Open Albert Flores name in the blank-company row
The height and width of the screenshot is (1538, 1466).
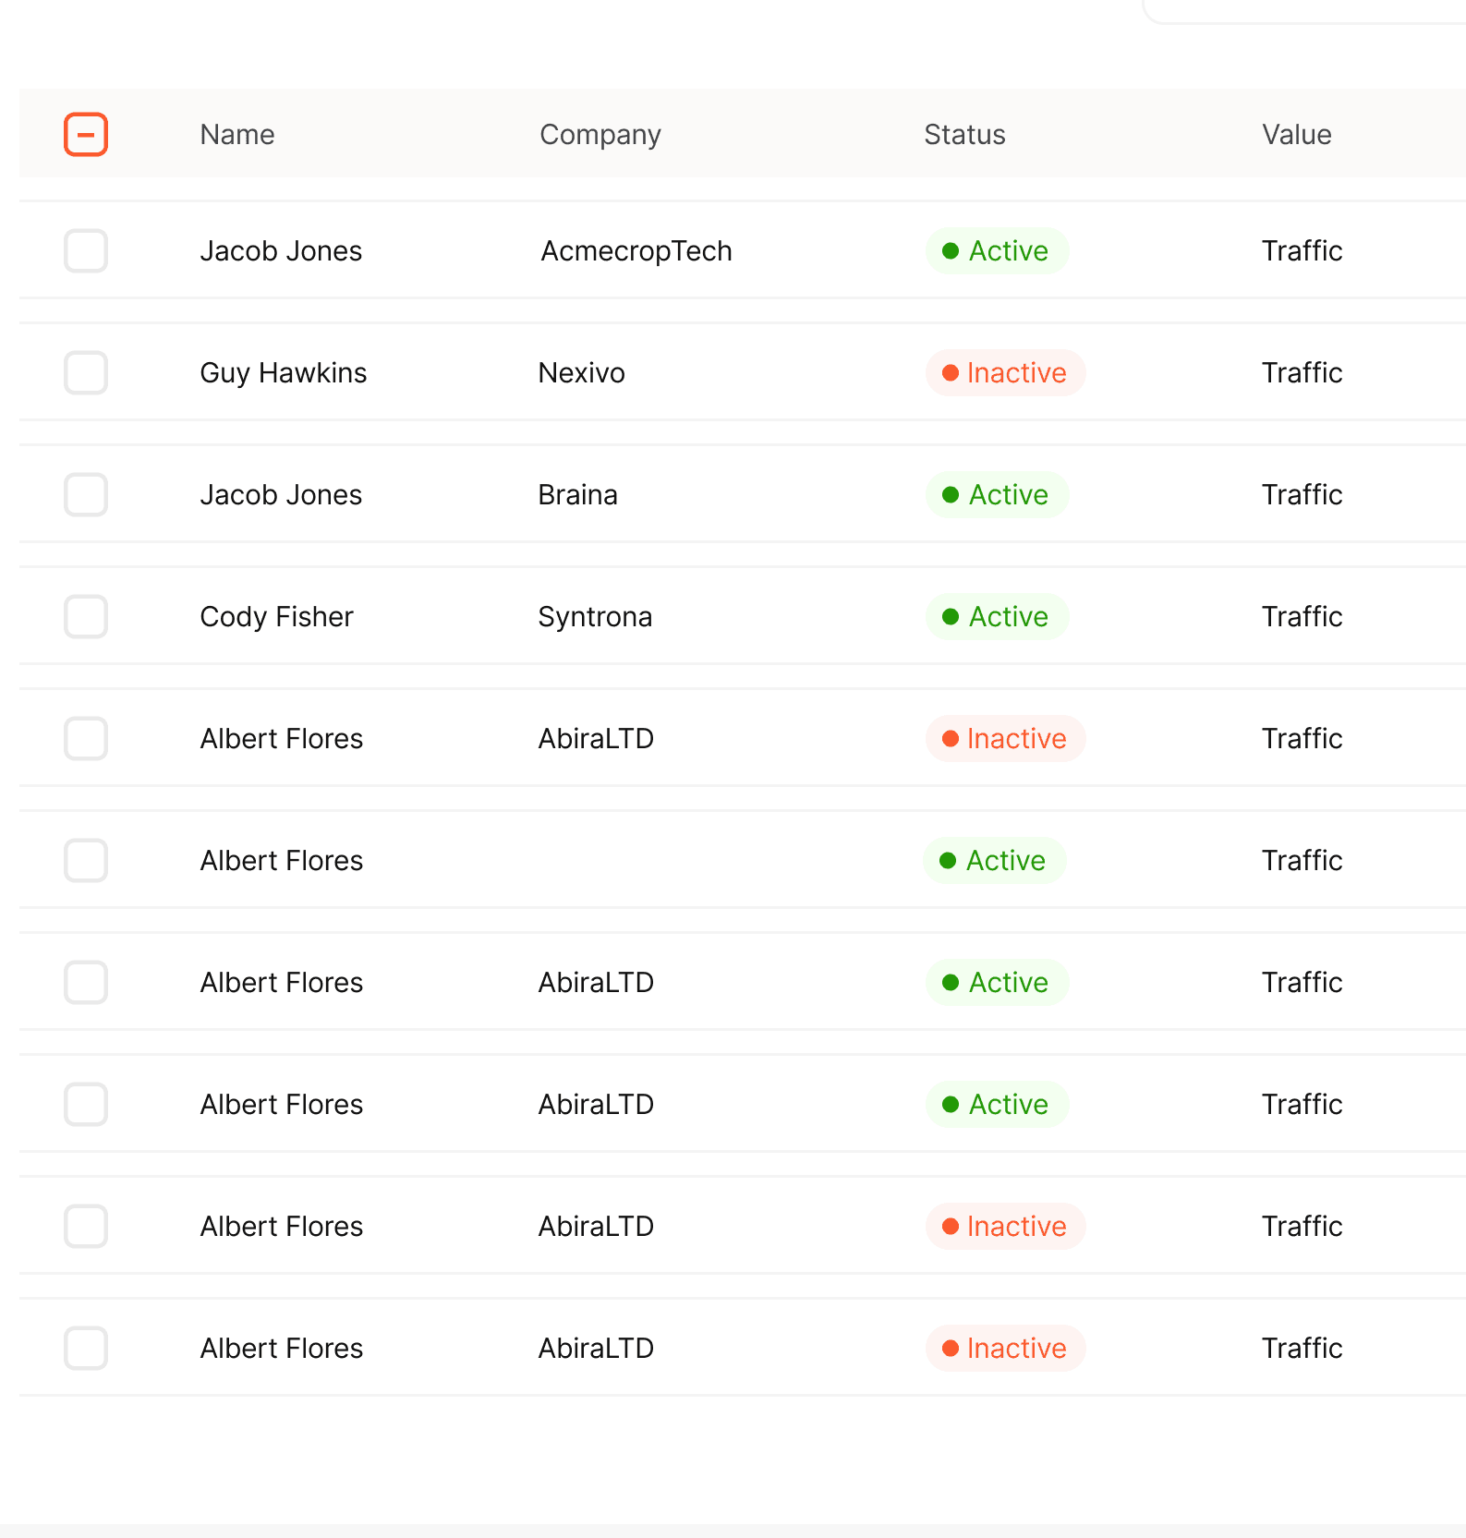(281, 861)
